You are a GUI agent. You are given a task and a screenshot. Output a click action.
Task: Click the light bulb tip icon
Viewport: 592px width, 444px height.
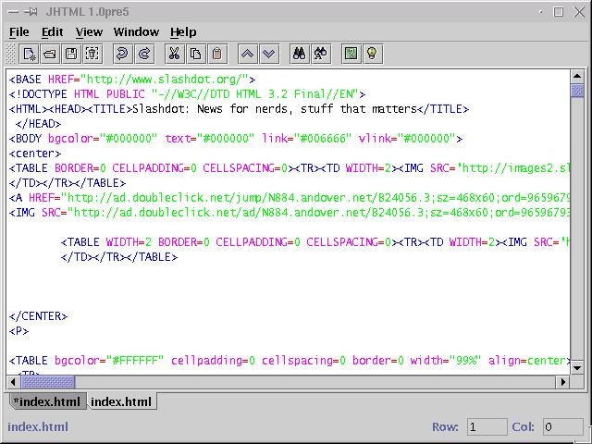[372, 54]
